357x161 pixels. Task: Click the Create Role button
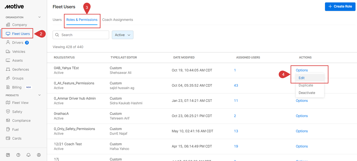(x=340, y=6)
